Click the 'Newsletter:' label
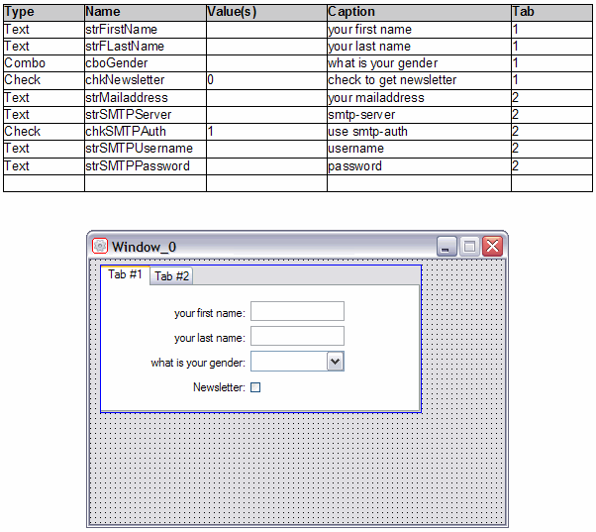Viewport: 596px width, 532px height. pyautogui.click(x=220, y=387)
